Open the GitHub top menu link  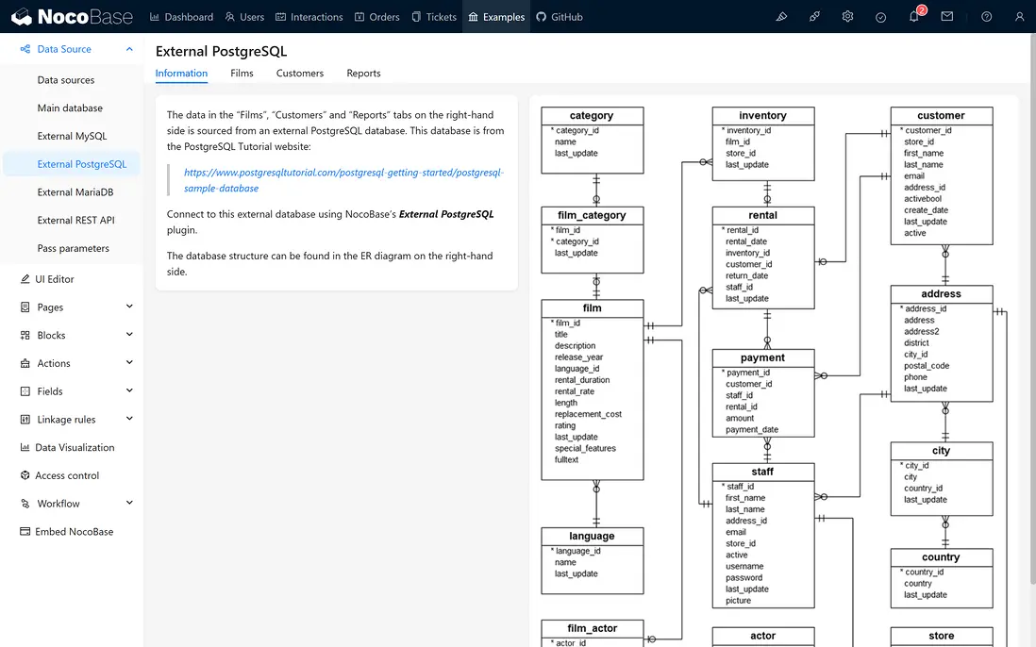point(559,17)
